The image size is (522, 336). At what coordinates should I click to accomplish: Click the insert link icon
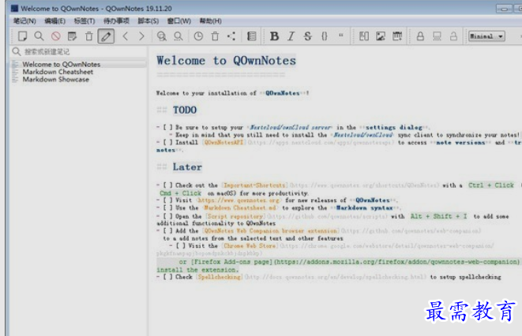(x=364, y=36)
